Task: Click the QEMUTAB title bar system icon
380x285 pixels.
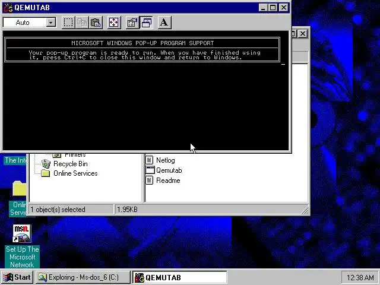Action: (x=8, y=8)
